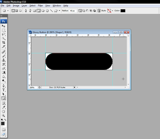
Task: Click the 200% zoom field in status bar
Action: (x=33, y=88)
